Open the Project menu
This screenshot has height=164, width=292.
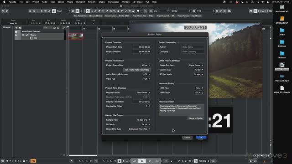pyautogui.click(x=36, y=2)
